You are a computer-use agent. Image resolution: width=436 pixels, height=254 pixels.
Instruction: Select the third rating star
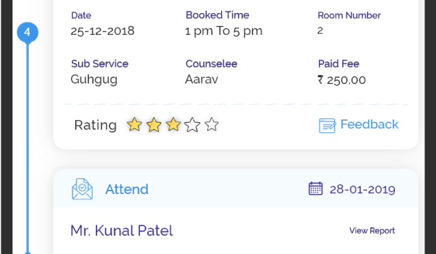pyautogui.click(x=173, y=124)
